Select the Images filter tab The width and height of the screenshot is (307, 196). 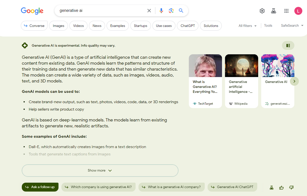58,26
